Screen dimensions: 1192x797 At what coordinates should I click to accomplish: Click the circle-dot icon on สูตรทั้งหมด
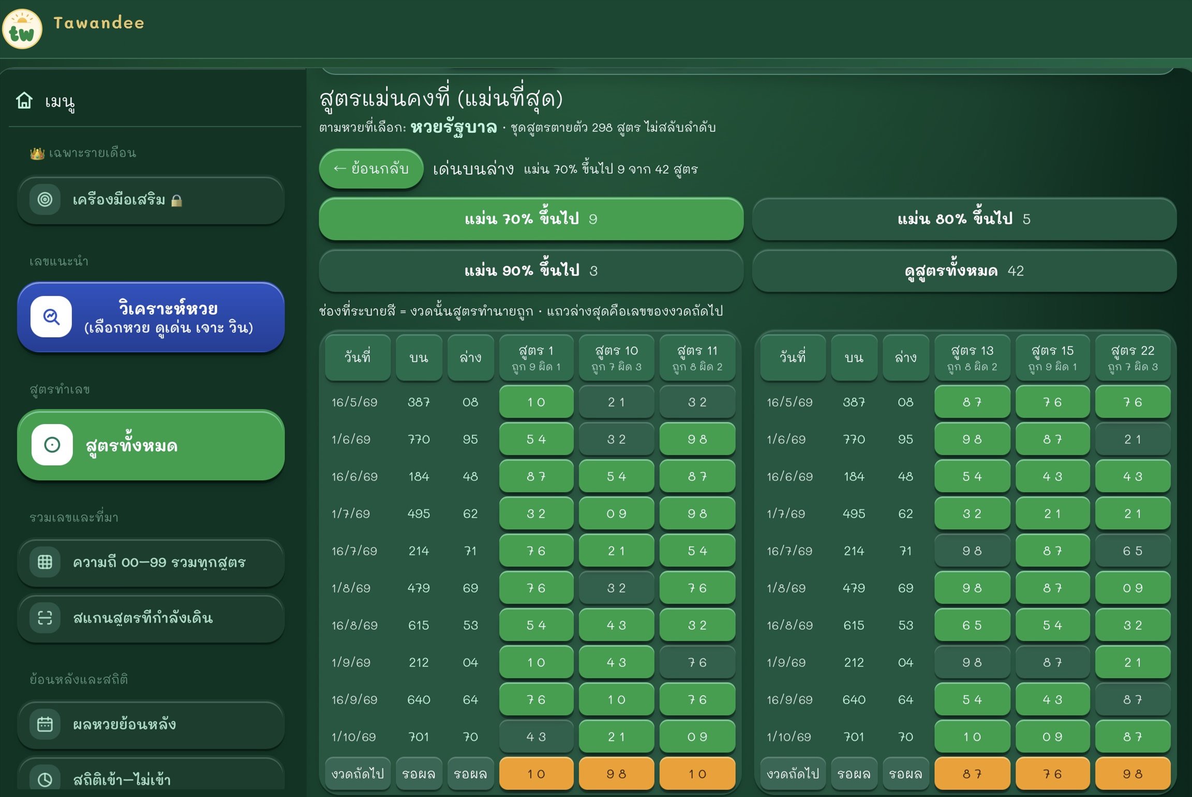(52, 445)
